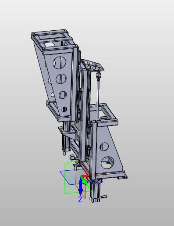Select the small perforated triangular bracket
This screenshot has width=174, height=226.
click(x=93, y=65)
